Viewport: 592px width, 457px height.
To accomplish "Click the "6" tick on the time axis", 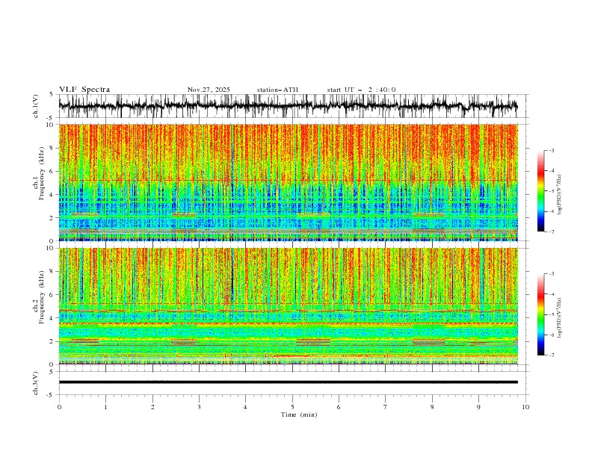I will (339, 407).
